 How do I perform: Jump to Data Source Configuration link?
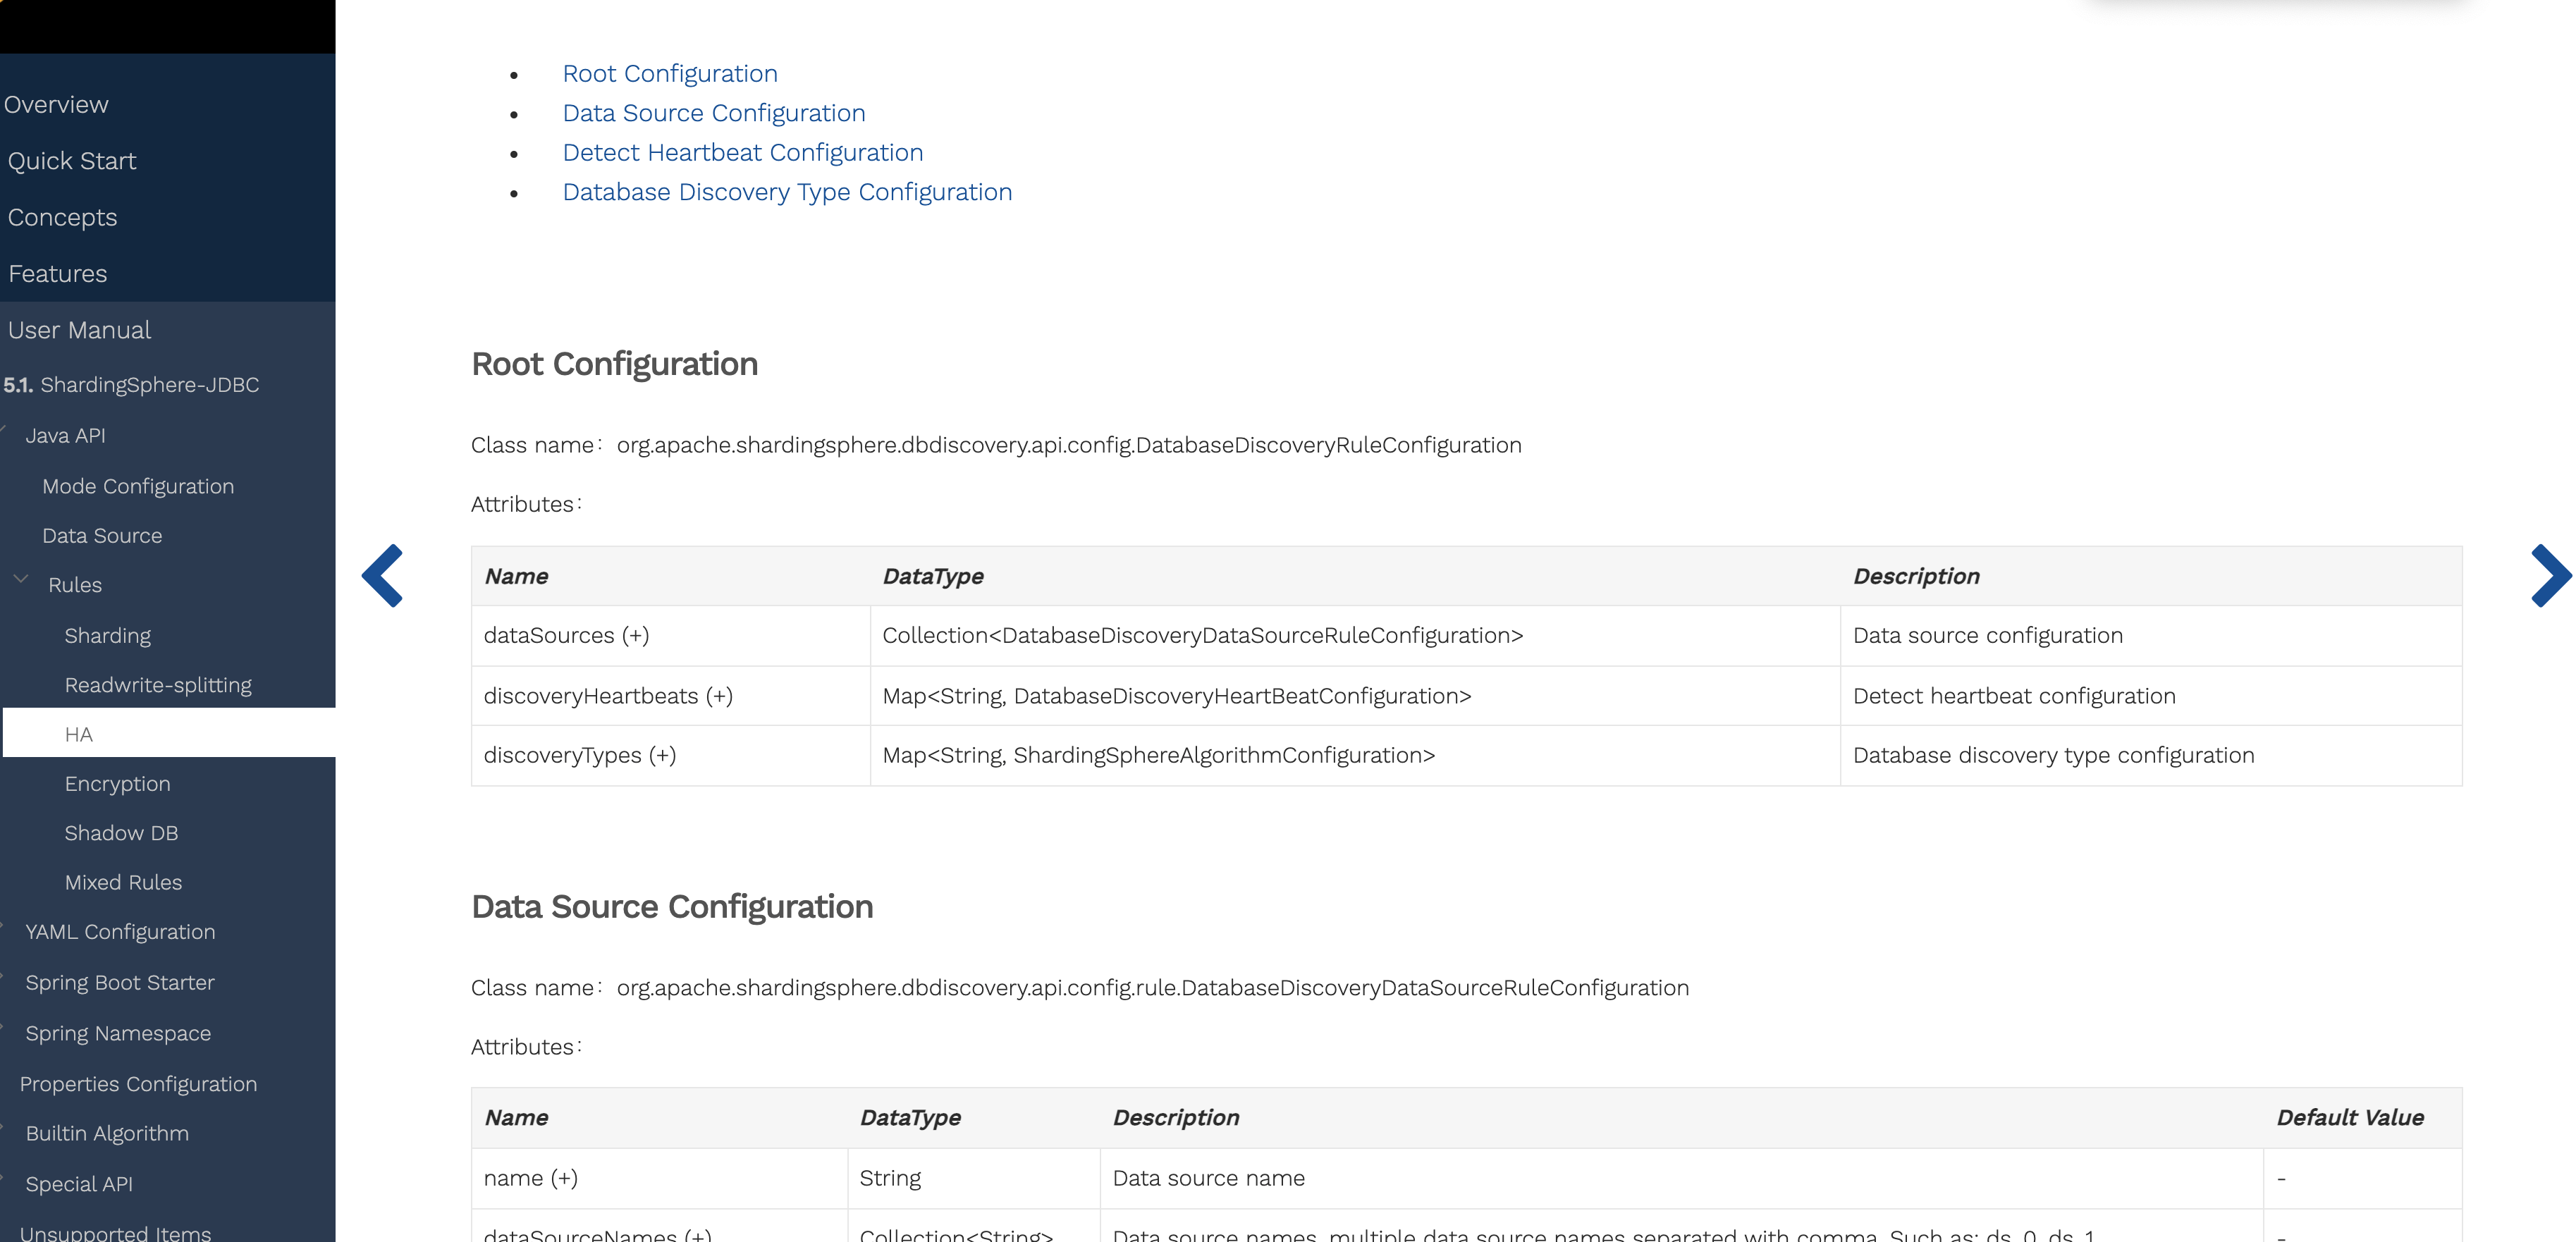pos(713,113)
